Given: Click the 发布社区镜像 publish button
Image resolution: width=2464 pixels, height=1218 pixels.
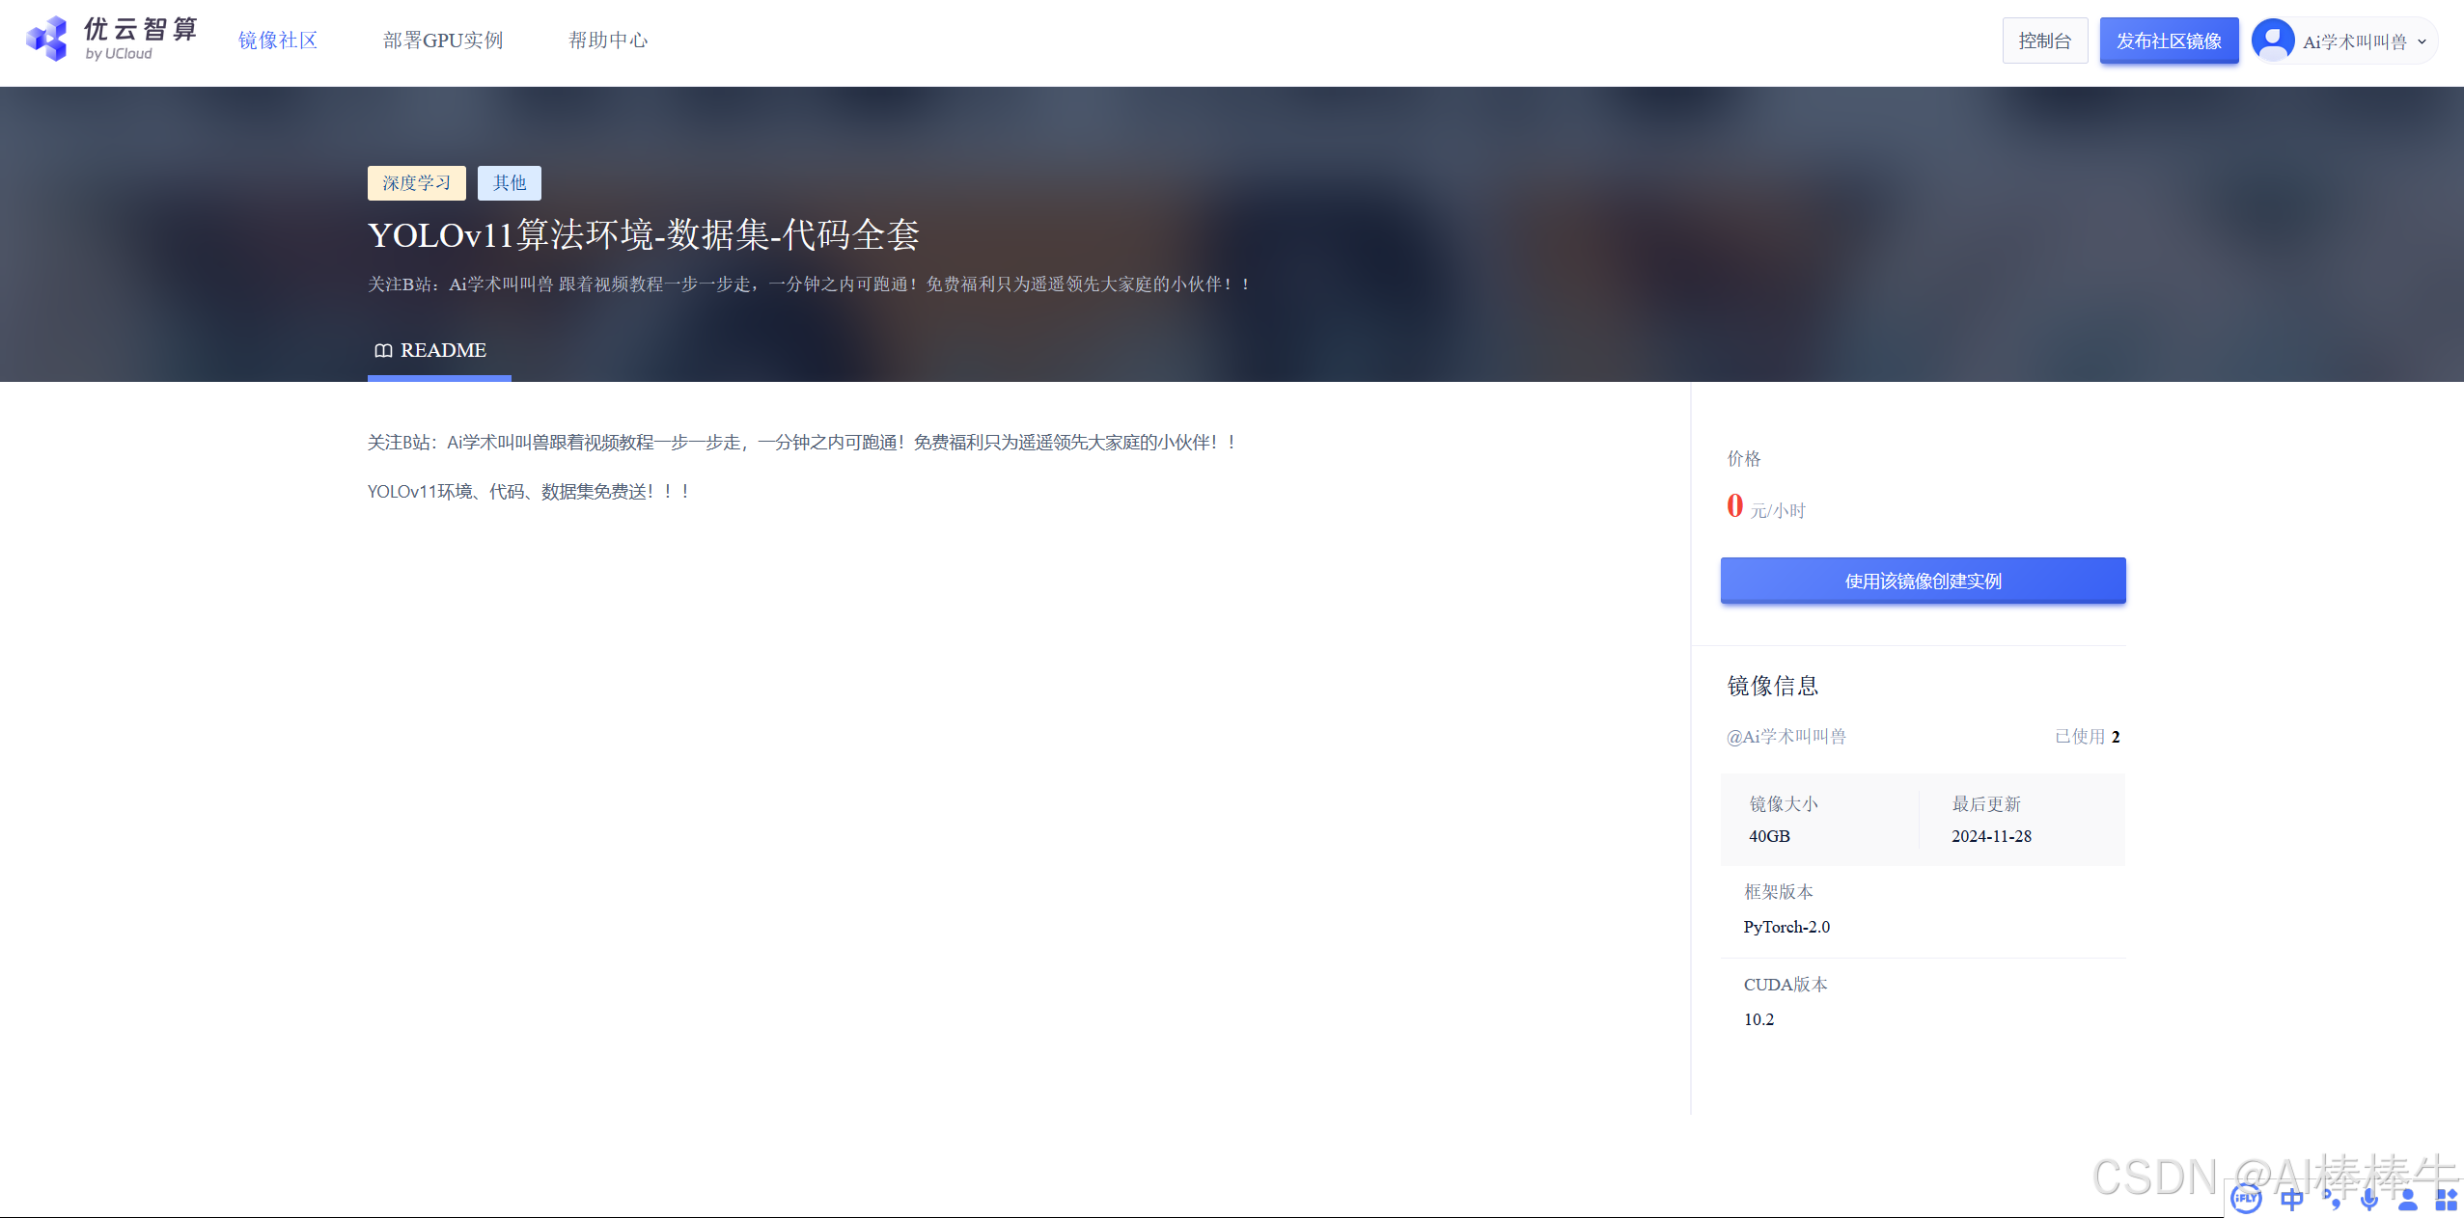Looking at the screenshot, I should [2169, 41].
